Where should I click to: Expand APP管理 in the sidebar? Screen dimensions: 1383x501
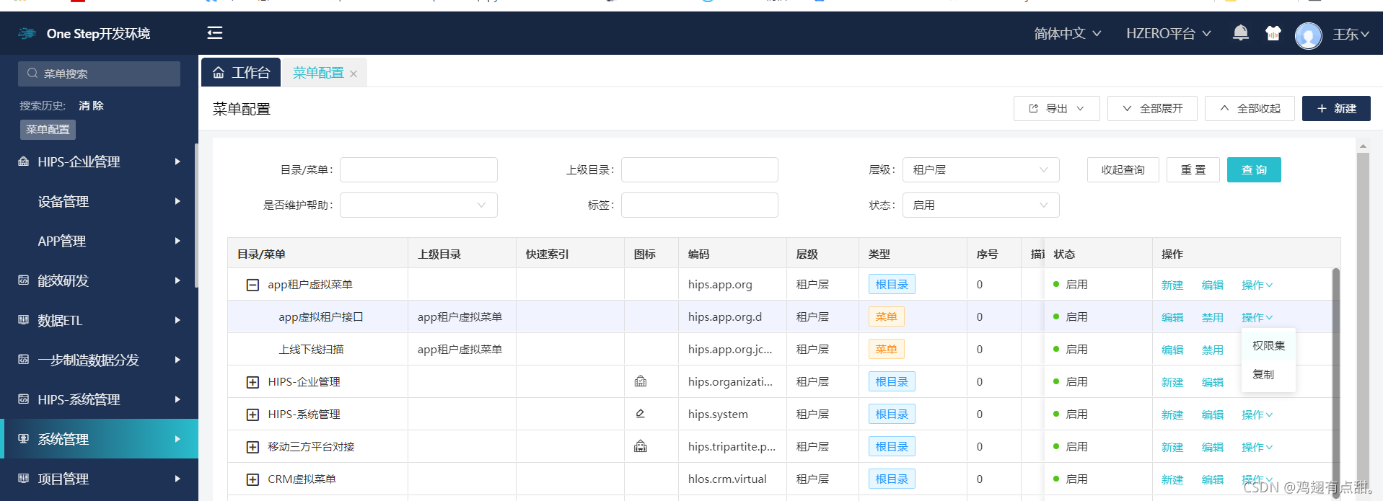(x=99, y=241)
